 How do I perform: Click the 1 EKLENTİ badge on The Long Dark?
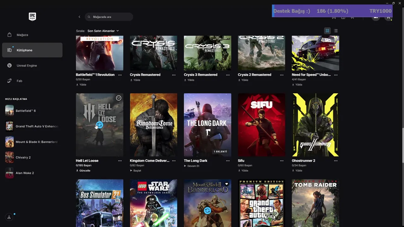point(220,152)
